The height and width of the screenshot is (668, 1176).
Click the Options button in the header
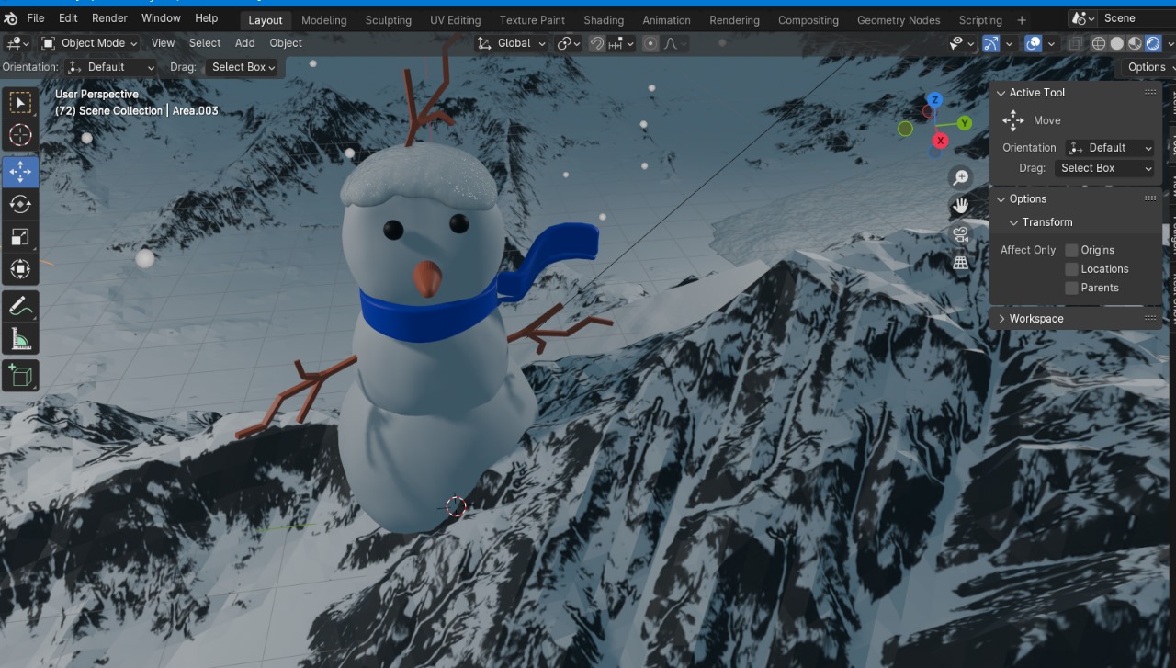coord(1146,66)
